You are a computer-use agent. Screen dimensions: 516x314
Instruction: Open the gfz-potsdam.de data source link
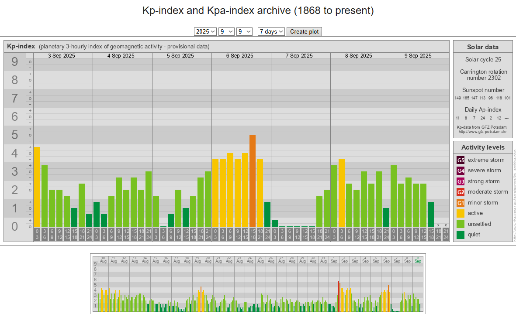482,131
